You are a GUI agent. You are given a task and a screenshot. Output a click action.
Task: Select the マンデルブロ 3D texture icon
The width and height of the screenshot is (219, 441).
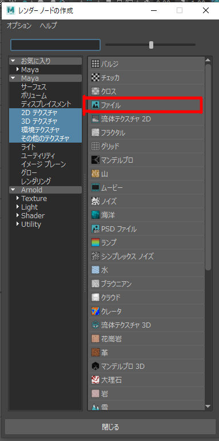[x=95, y=367]
